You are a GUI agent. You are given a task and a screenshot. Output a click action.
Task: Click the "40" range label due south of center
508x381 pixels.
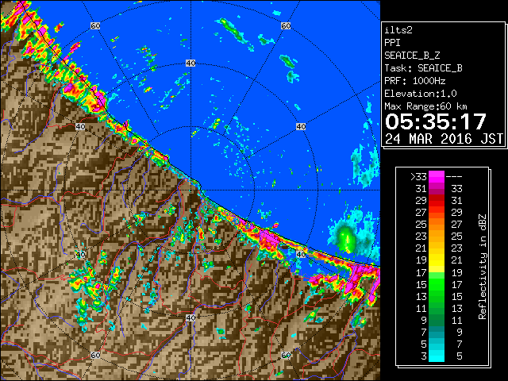[190, 317]
